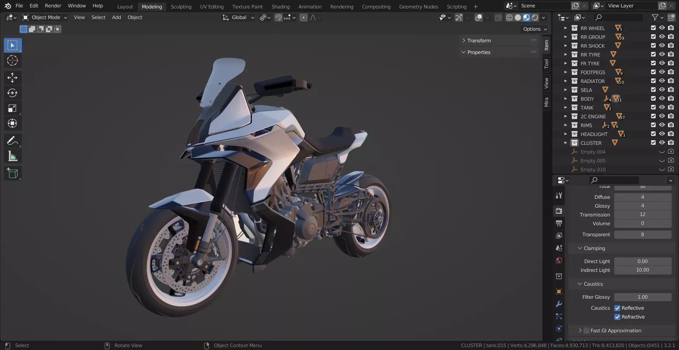Activate the Add Cube tool
The width and height of the screenshot is (679, 350).
coord(13,173)
